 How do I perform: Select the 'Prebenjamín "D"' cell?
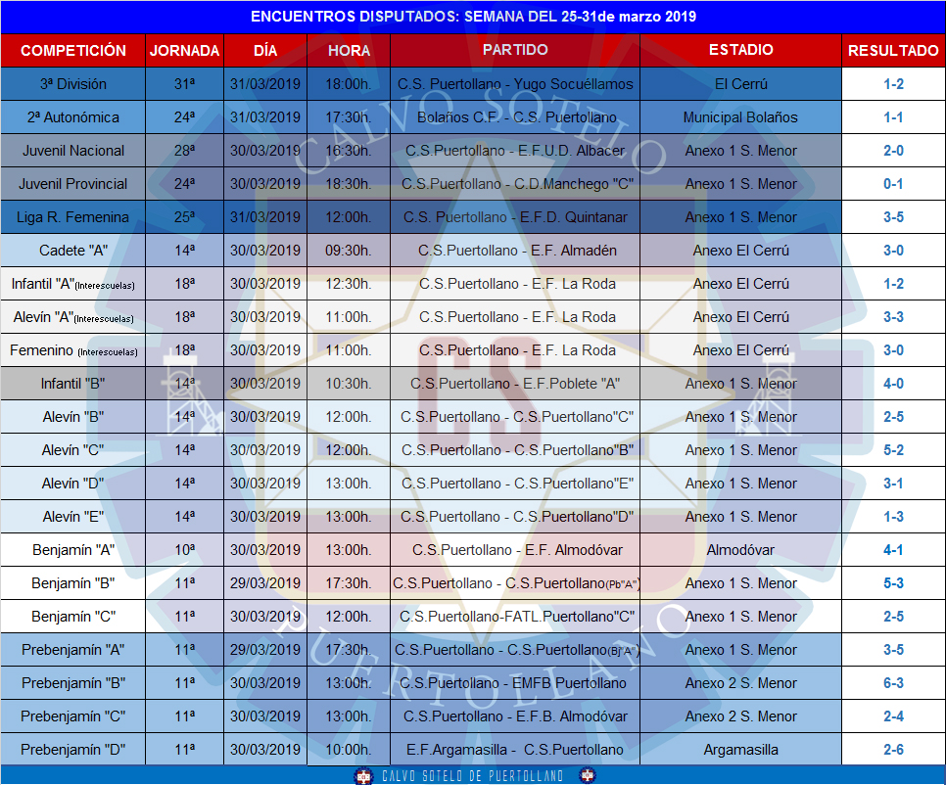[x=73, y=750]
